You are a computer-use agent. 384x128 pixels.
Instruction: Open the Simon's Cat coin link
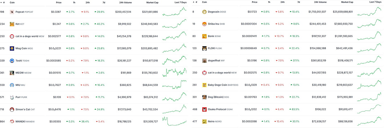point(23,109)
